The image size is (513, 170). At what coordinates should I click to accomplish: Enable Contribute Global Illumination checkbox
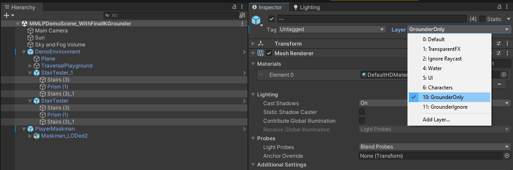pyautogui.click(x=362, y=120)
